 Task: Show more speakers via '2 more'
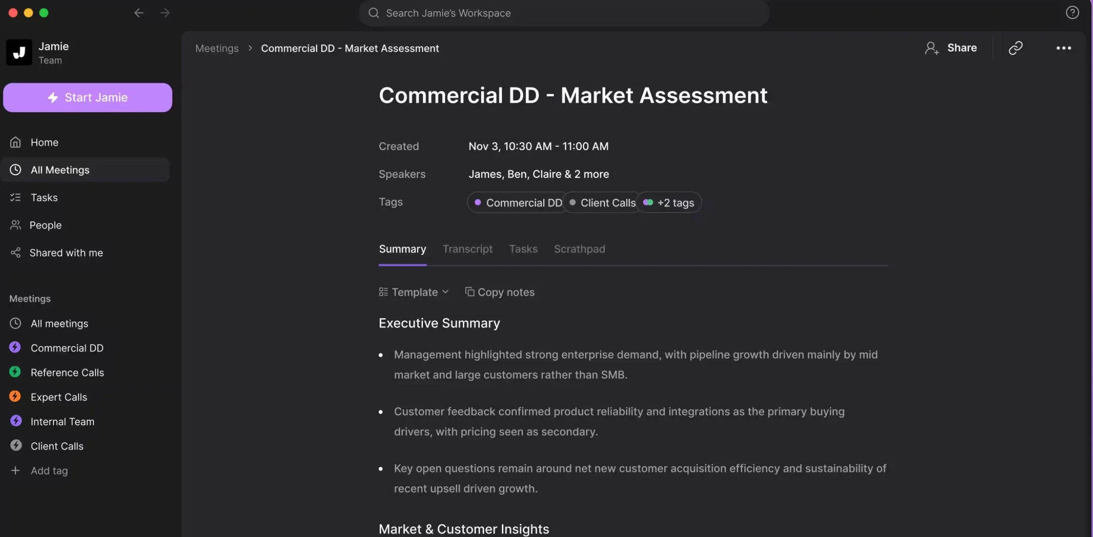pos(591,174)
